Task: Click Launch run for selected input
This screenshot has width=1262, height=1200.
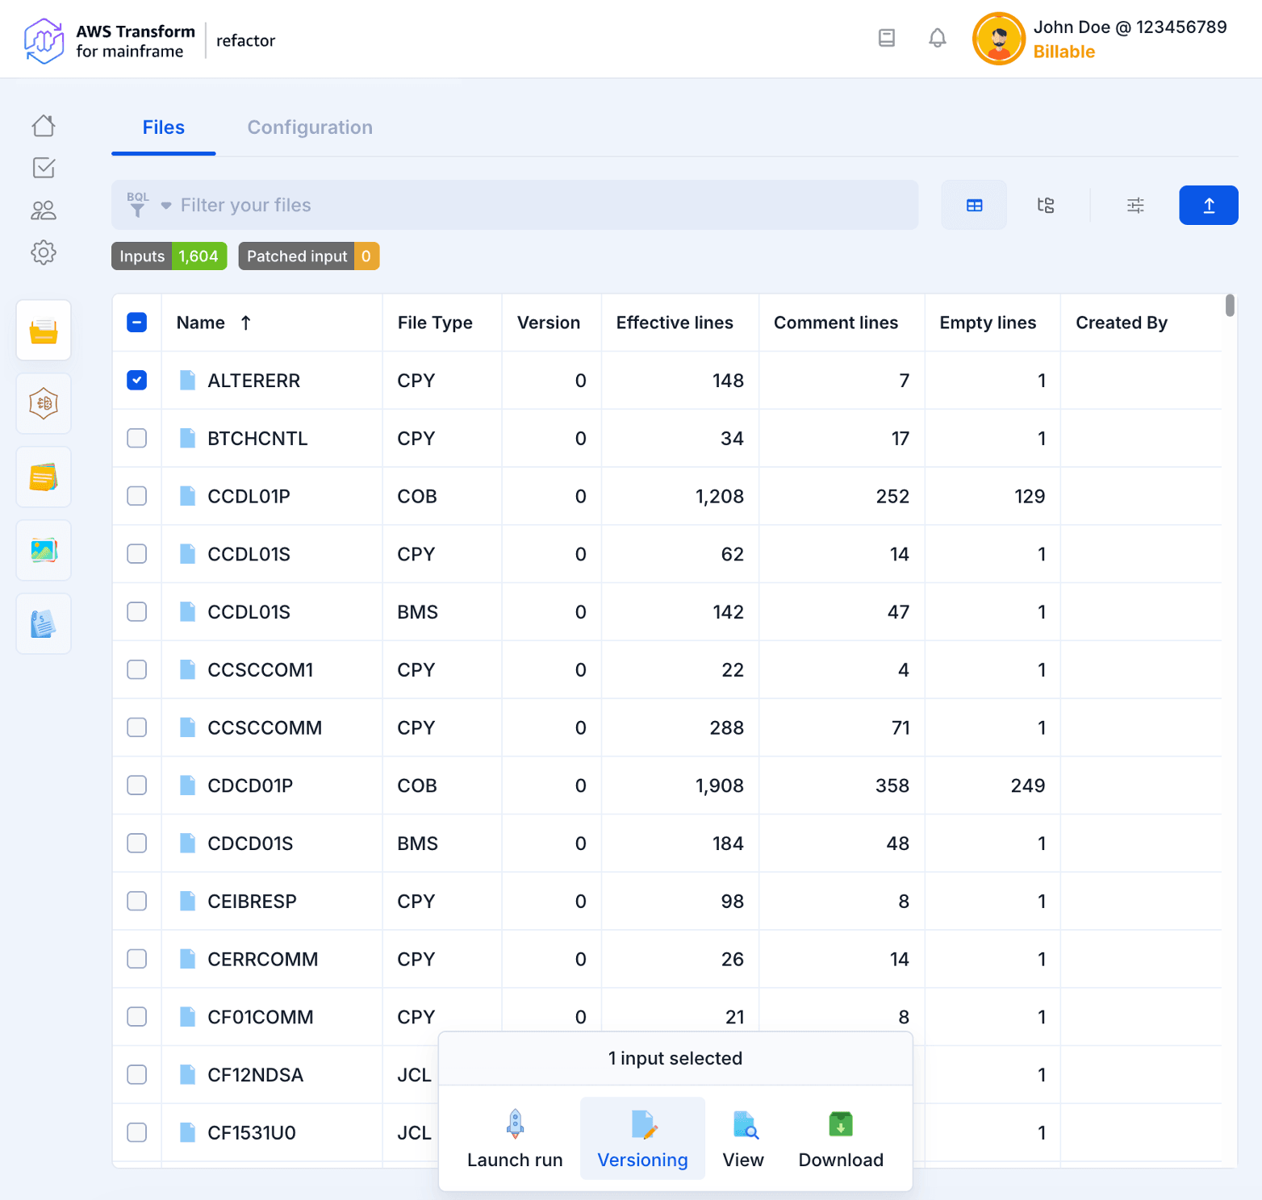Action: (515, 1138)
